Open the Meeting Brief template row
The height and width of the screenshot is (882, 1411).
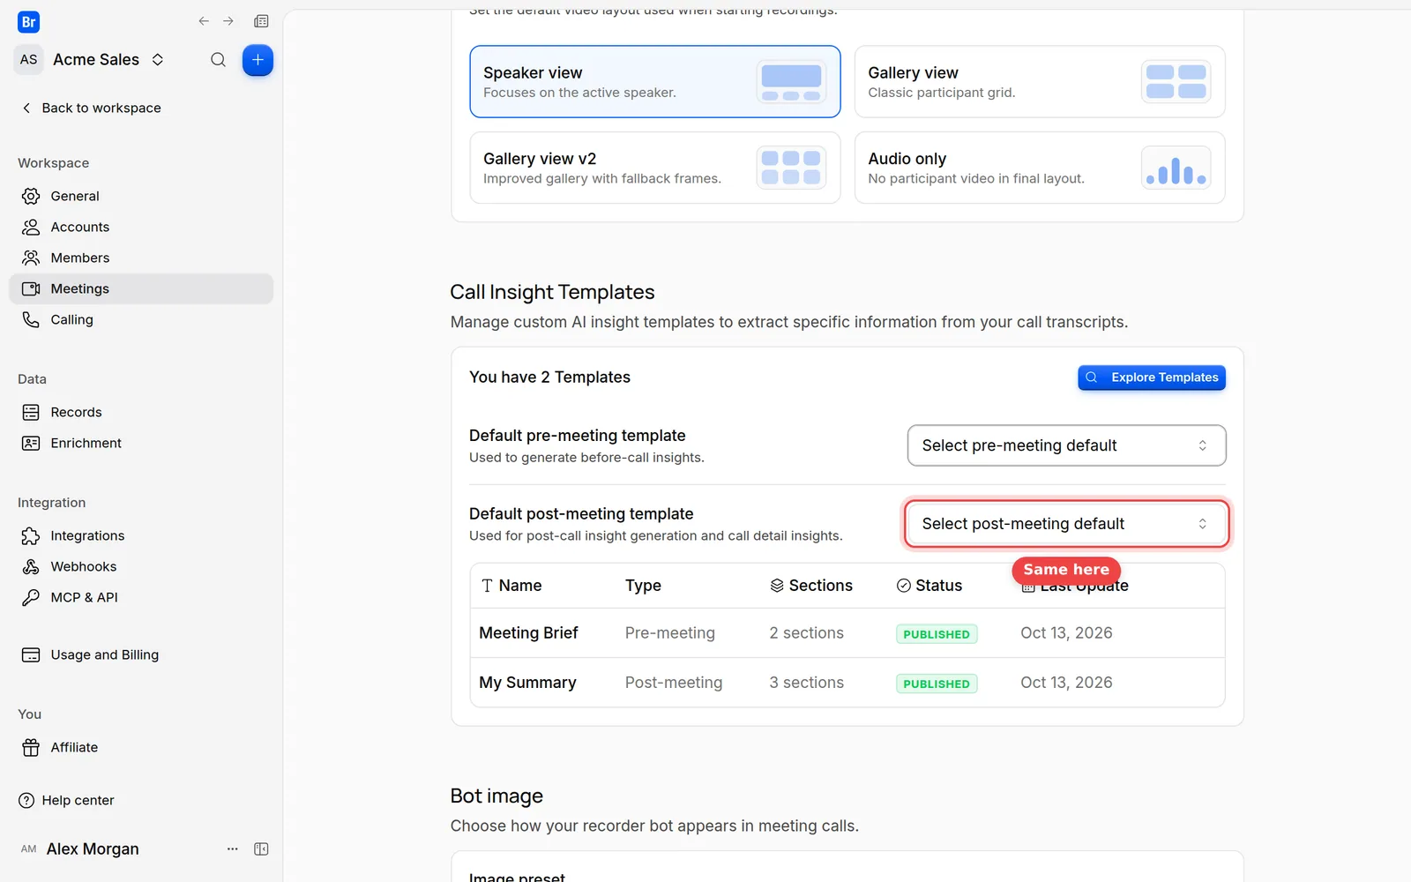coord(847,633)
